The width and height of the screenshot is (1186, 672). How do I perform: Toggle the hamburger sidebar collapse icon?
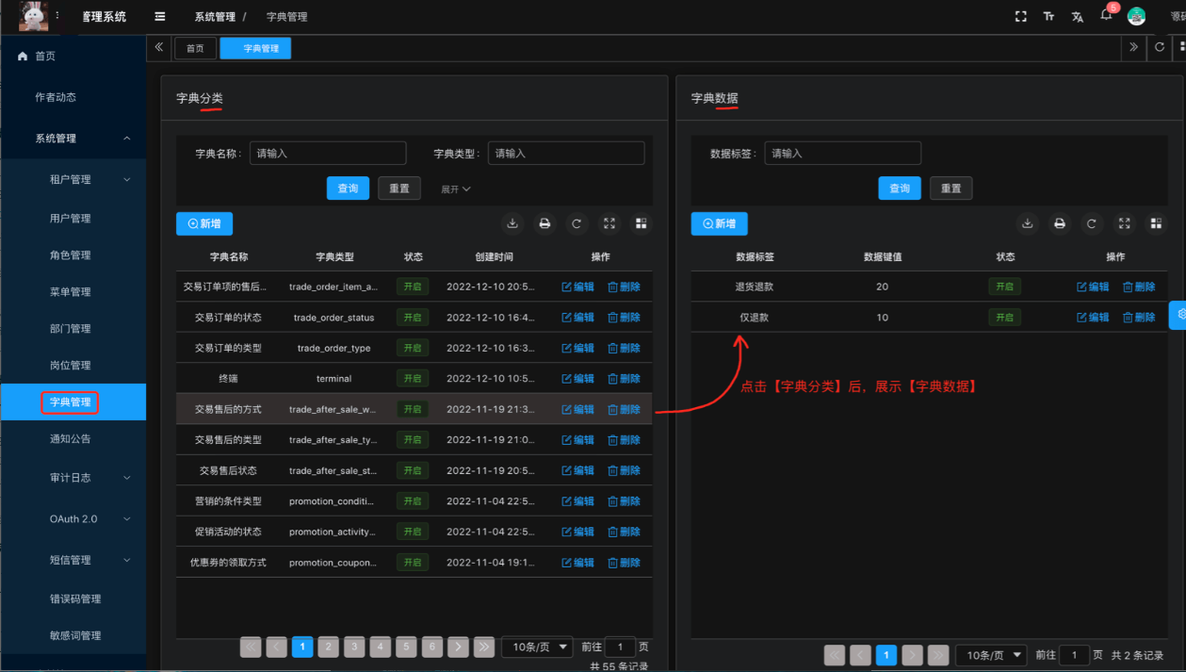coord(160,17)
